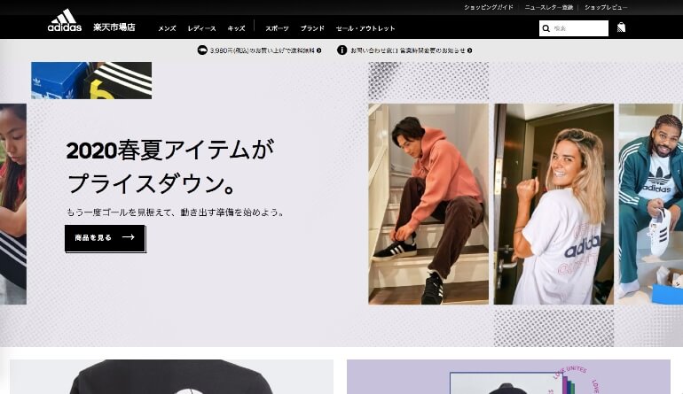The width and height of the screenshot is (683, 394).
Task: Click the info circle icon
Action: [x=341, y=50]
